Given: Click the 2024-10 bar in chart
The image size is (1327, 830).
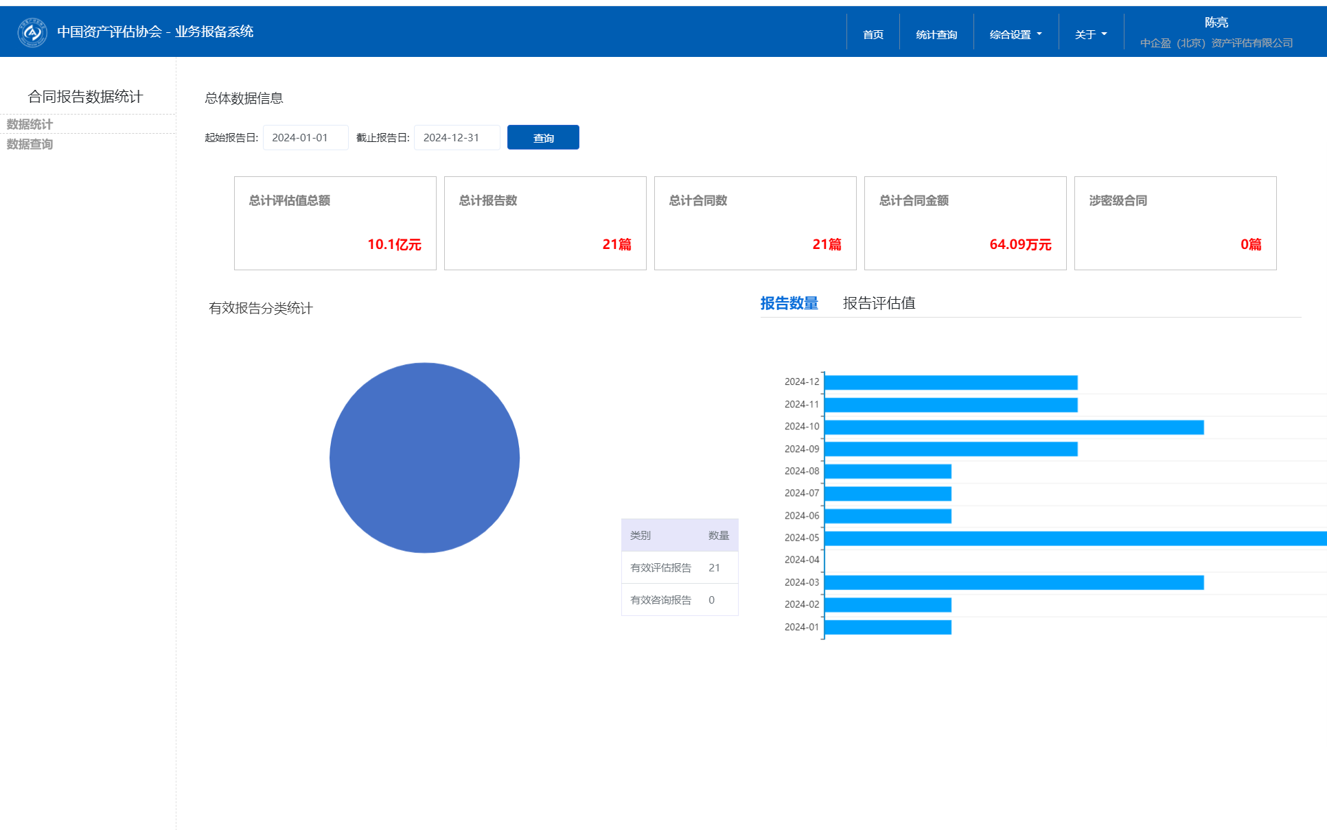Looking at the screenshot, I should point(1013,427).
